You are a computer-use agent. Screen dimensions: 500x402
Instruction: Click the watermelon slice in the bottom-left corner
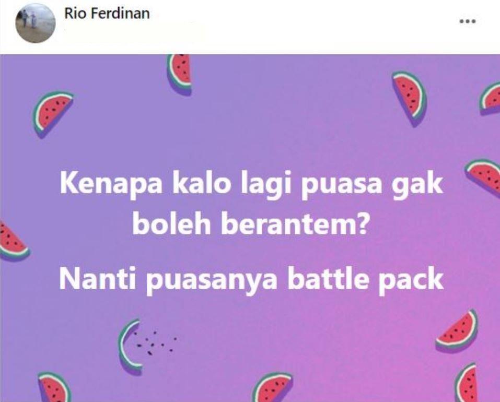tap(54, 387)
